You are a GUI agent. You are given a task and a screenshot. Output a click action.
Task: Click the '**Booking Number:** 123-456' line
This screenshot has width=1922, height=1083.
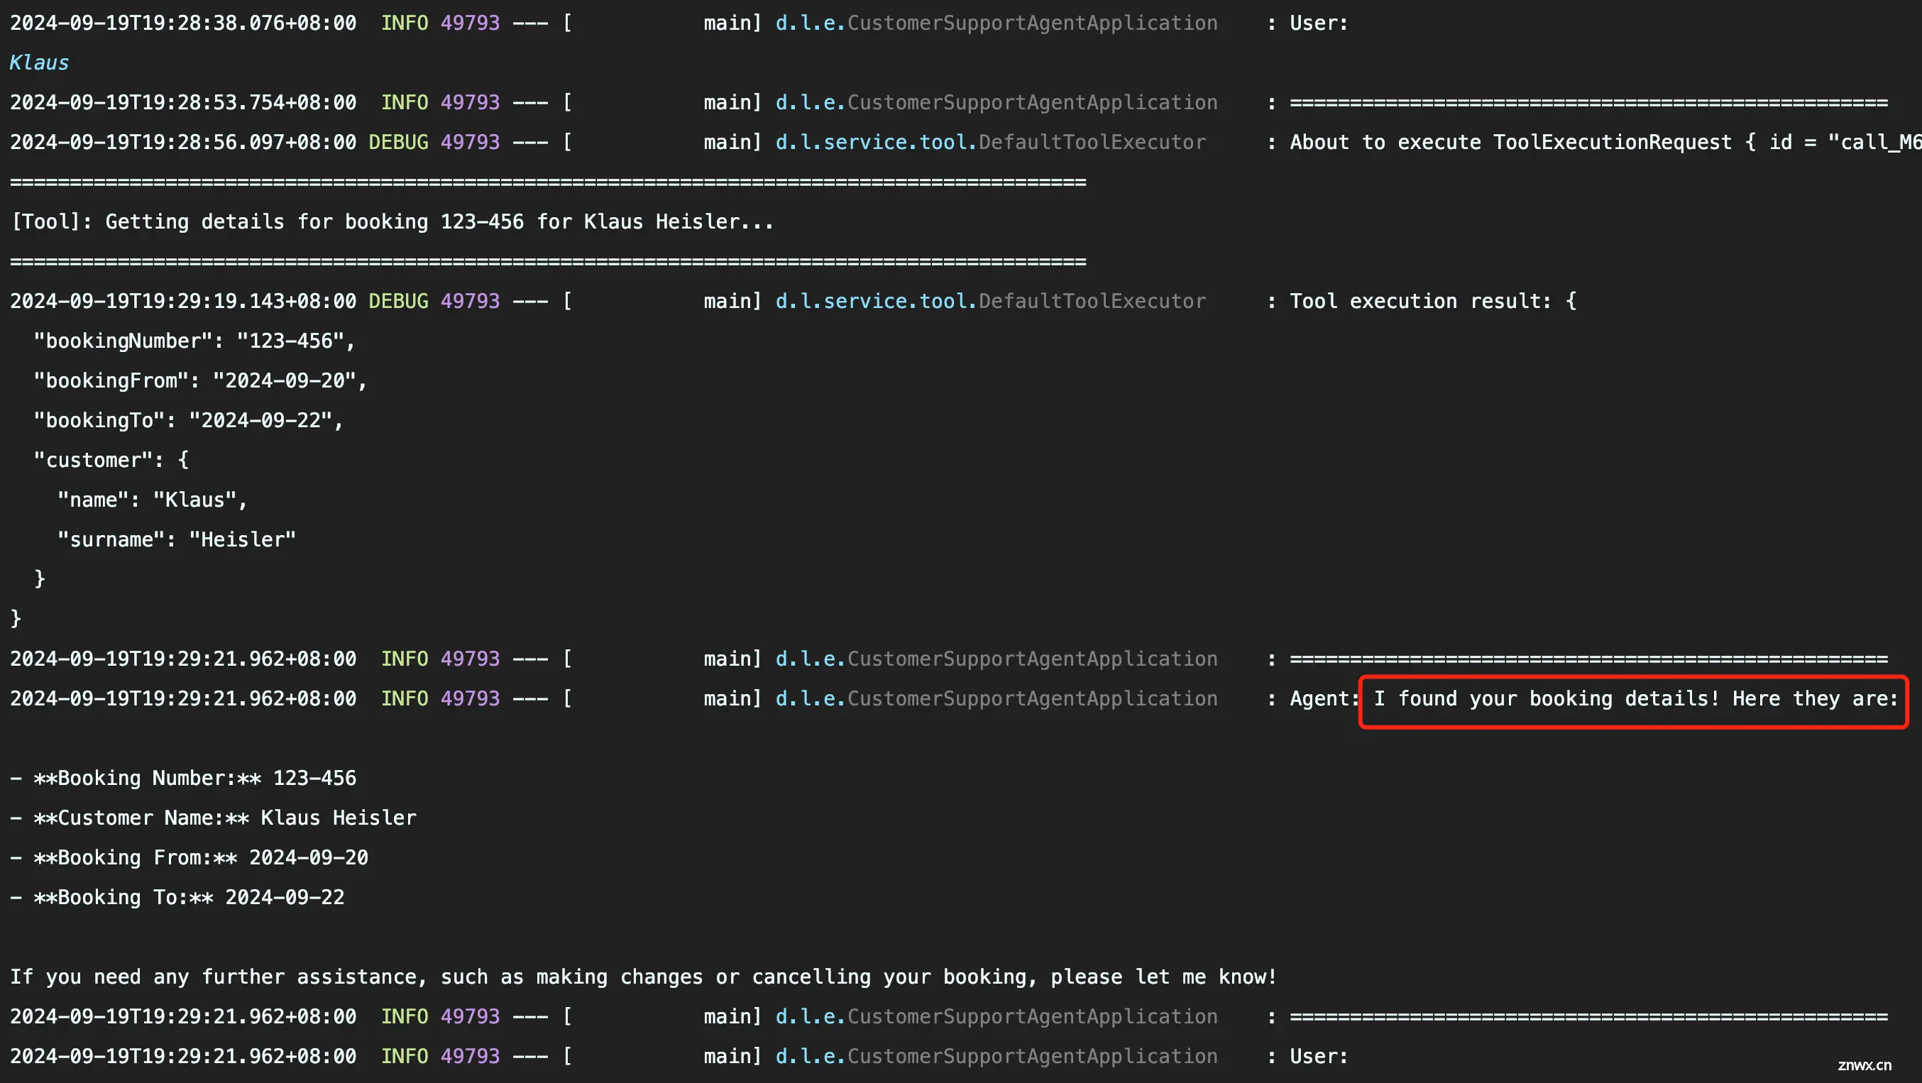coord(184,778)
